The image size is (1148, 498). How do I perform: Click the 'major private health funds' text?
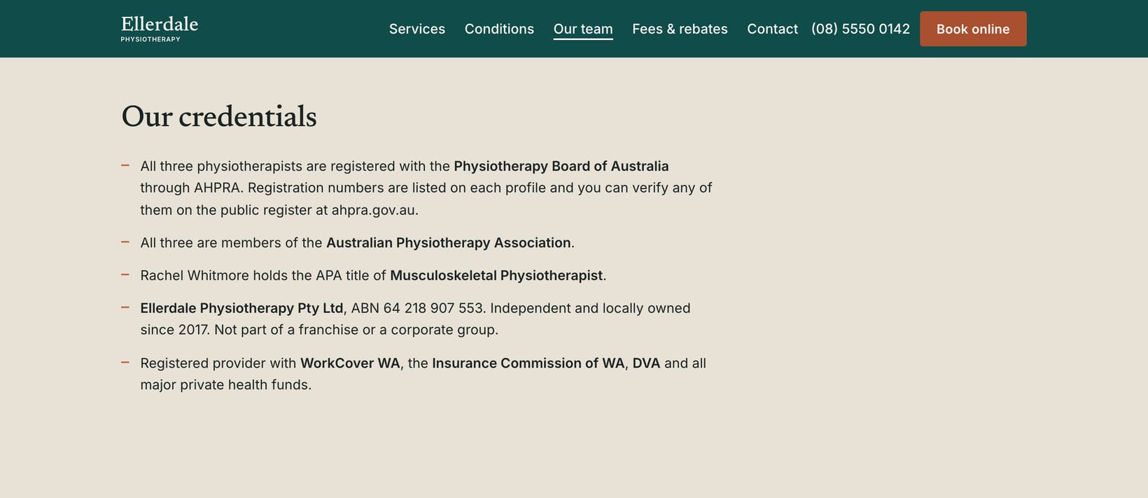(224, 385)
